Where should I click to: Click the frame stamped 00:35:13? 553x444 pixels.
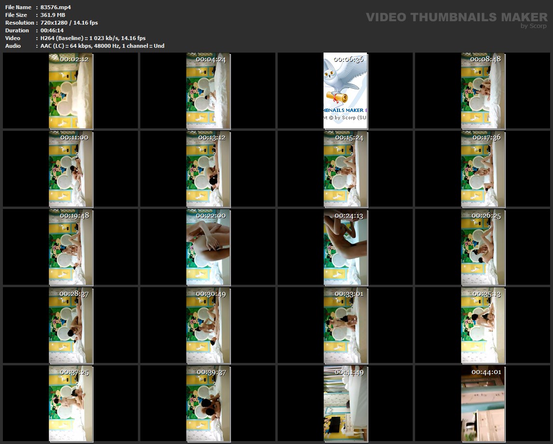483,325
